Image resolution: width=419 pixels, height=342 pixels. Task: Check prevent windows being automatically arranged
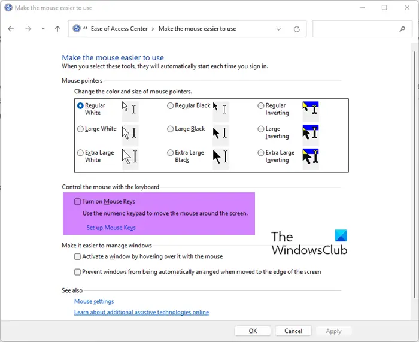pos(77,272)
